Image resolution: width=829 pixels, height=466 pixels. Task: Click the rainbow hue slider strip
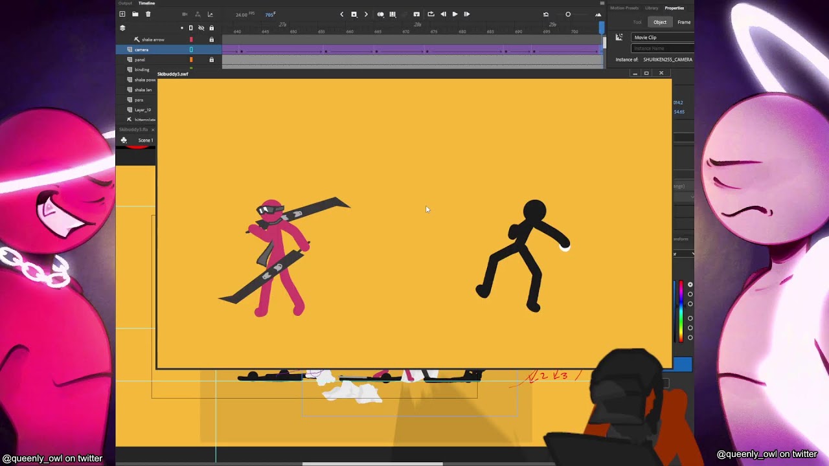[x=681, y=312]
